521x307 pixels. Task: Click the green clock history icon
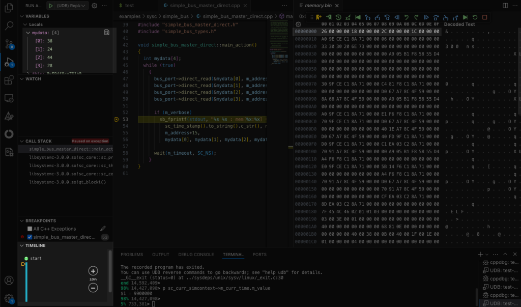(x=338, y=17)
